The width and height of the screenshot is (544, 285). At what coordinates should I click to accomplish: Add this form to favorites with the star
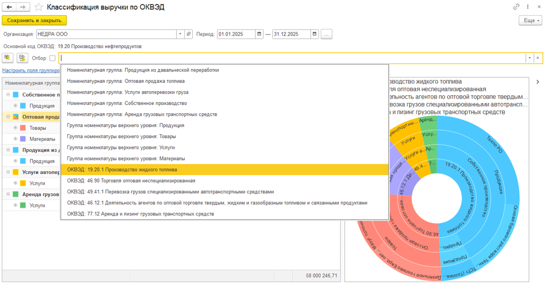(x=39, y=7)
